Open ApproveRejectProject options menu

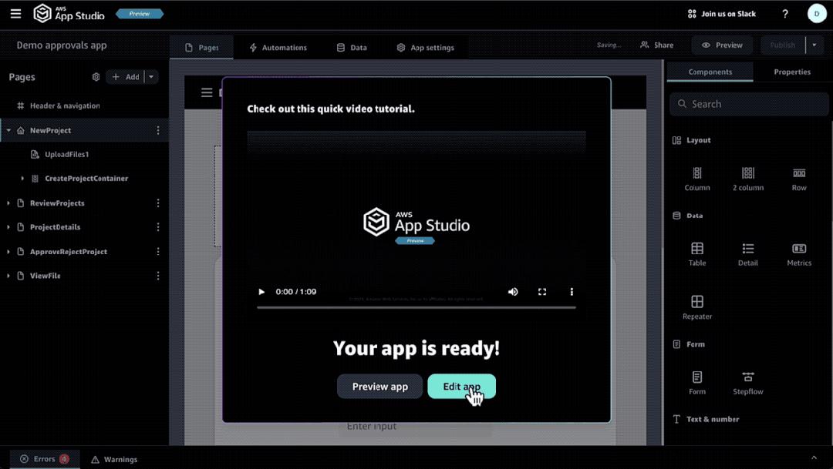tap(158, 252)
